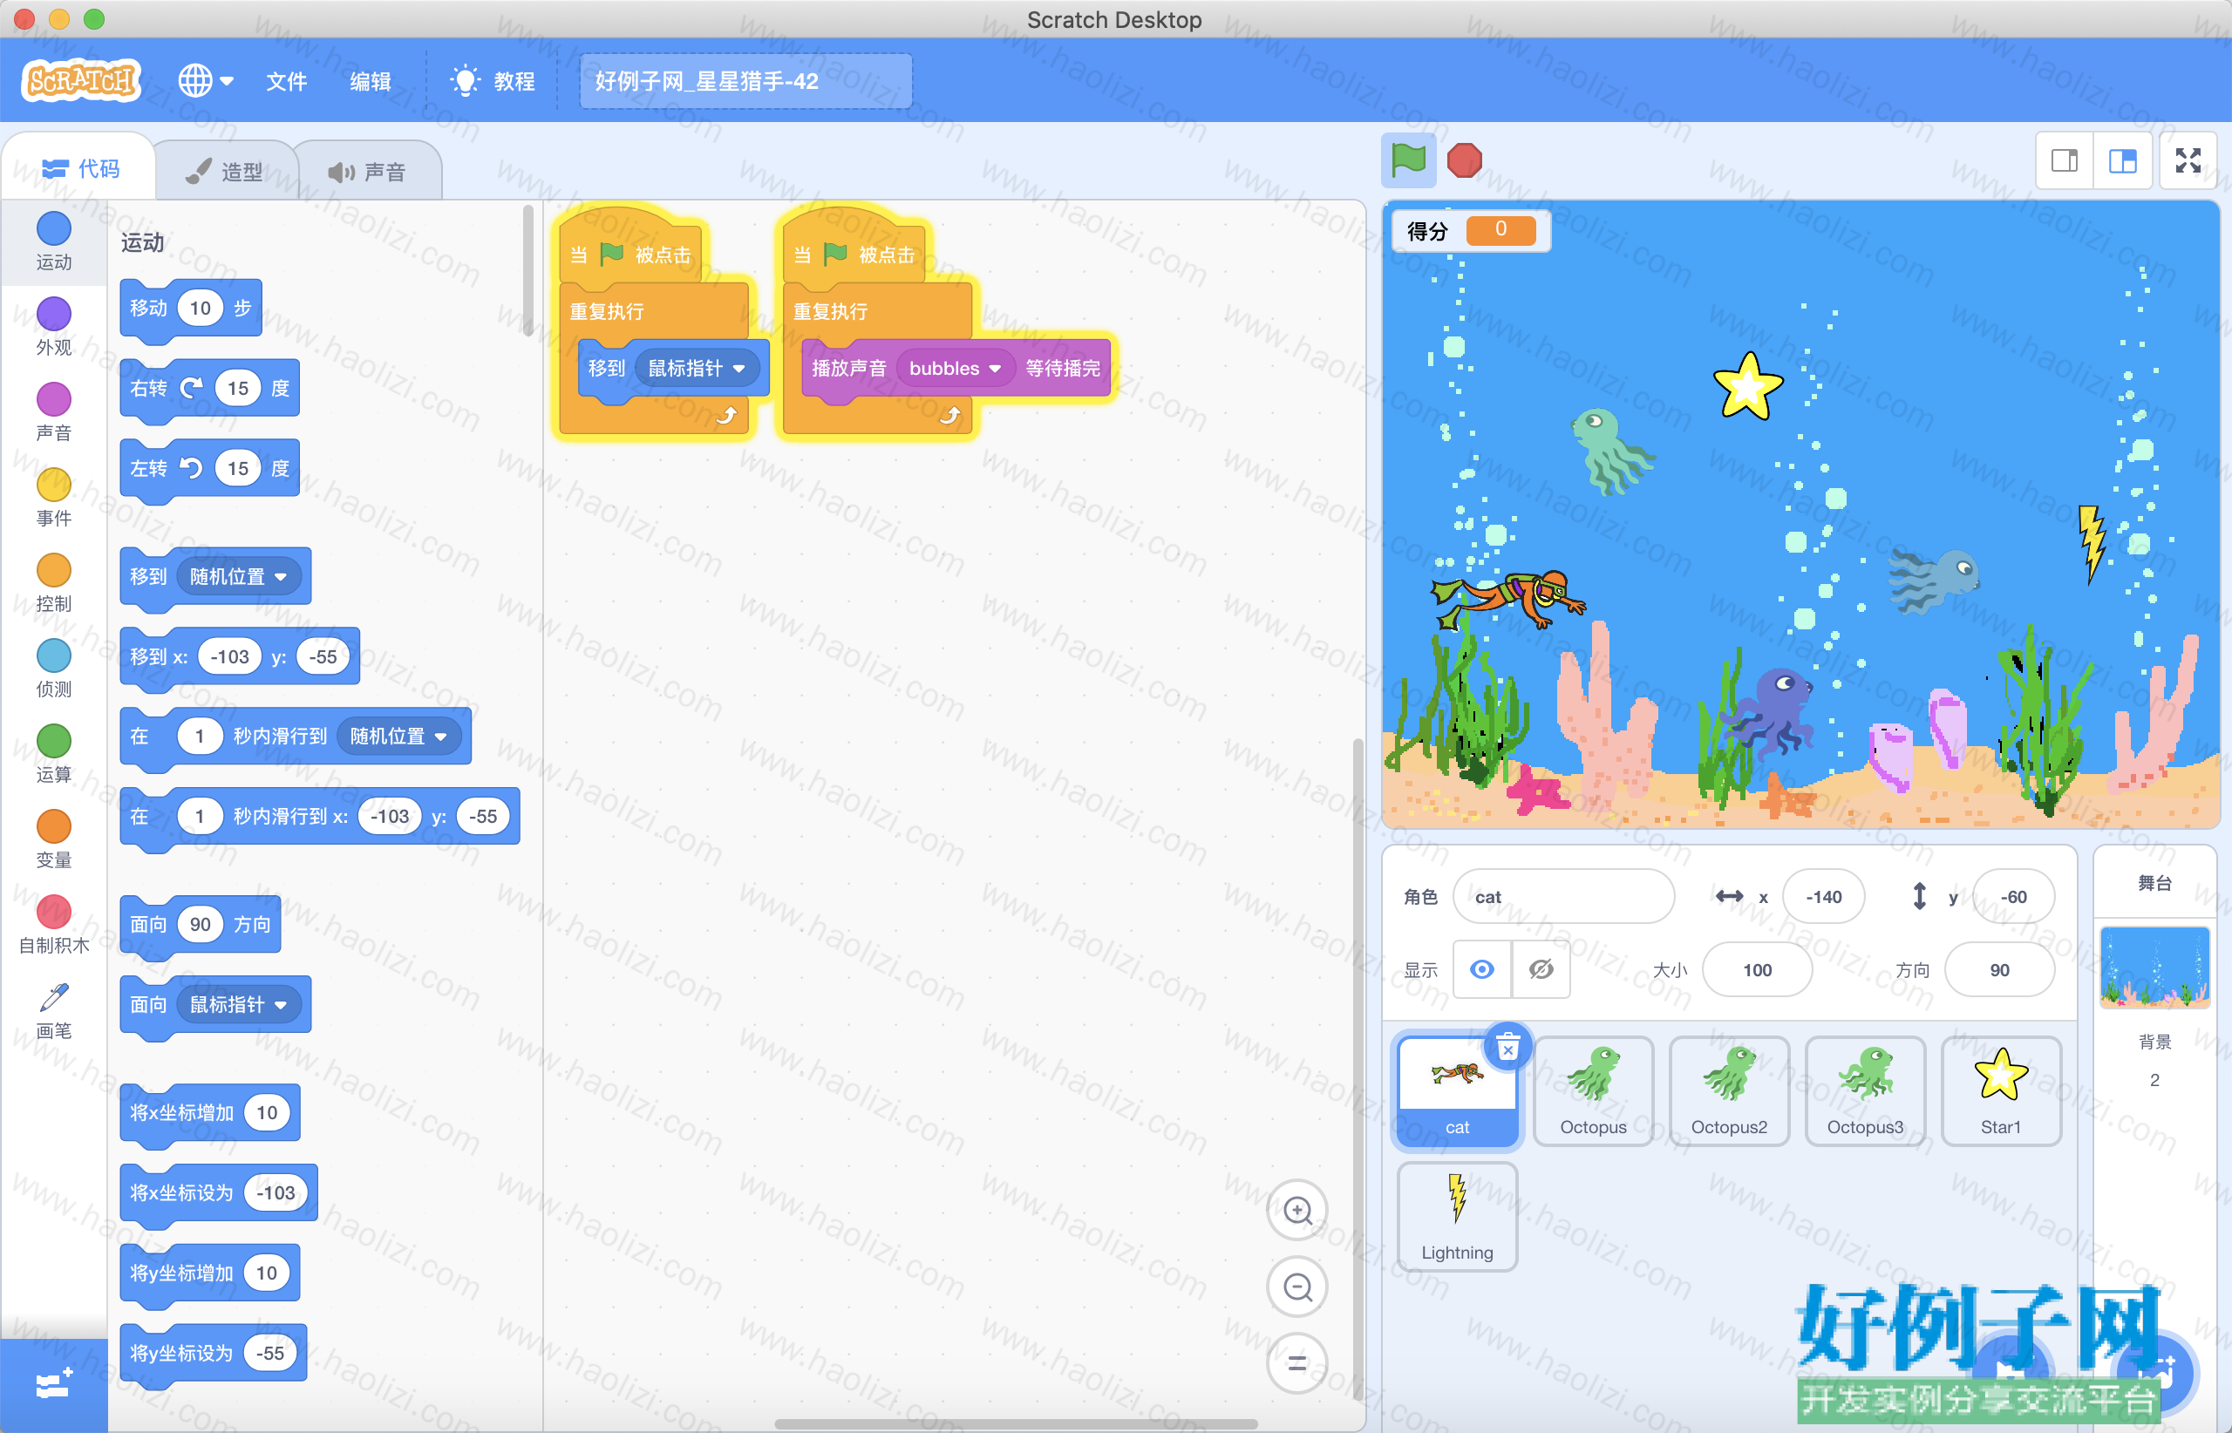This screenshot has width=2232, height=1433.
Task: Click the counterclockwise icon in 左转 block
Action: [192, 468]
